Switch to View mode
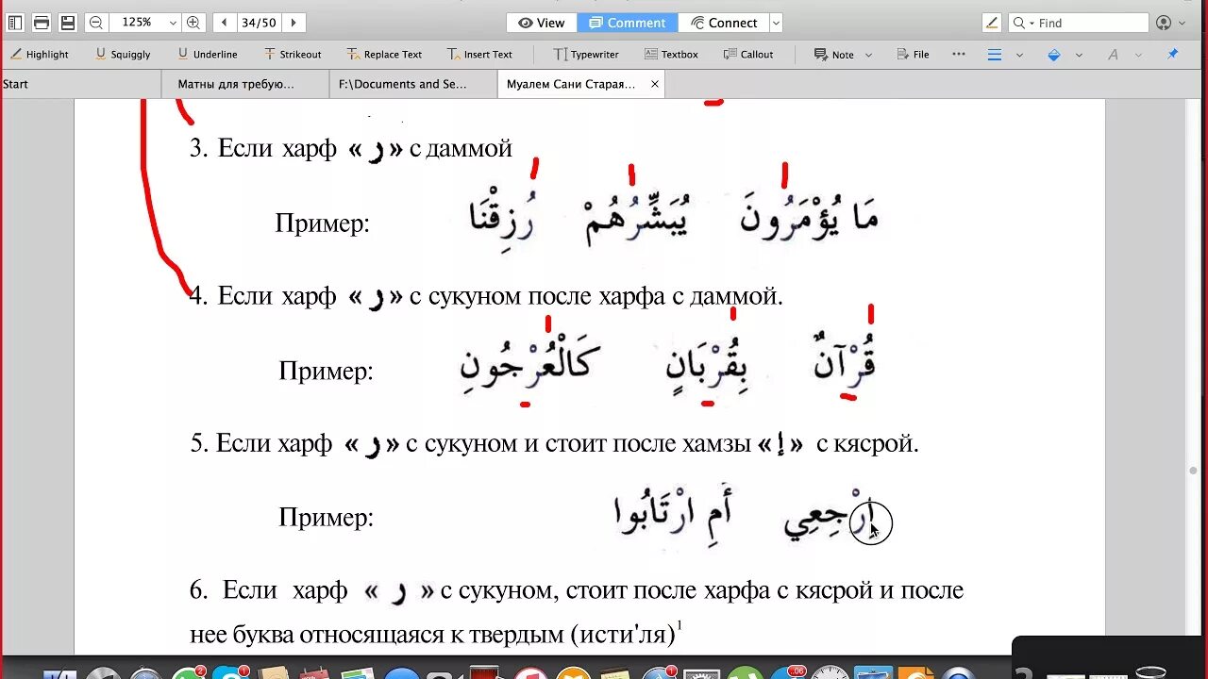The image size is (1208, 679). pos(542,23)
